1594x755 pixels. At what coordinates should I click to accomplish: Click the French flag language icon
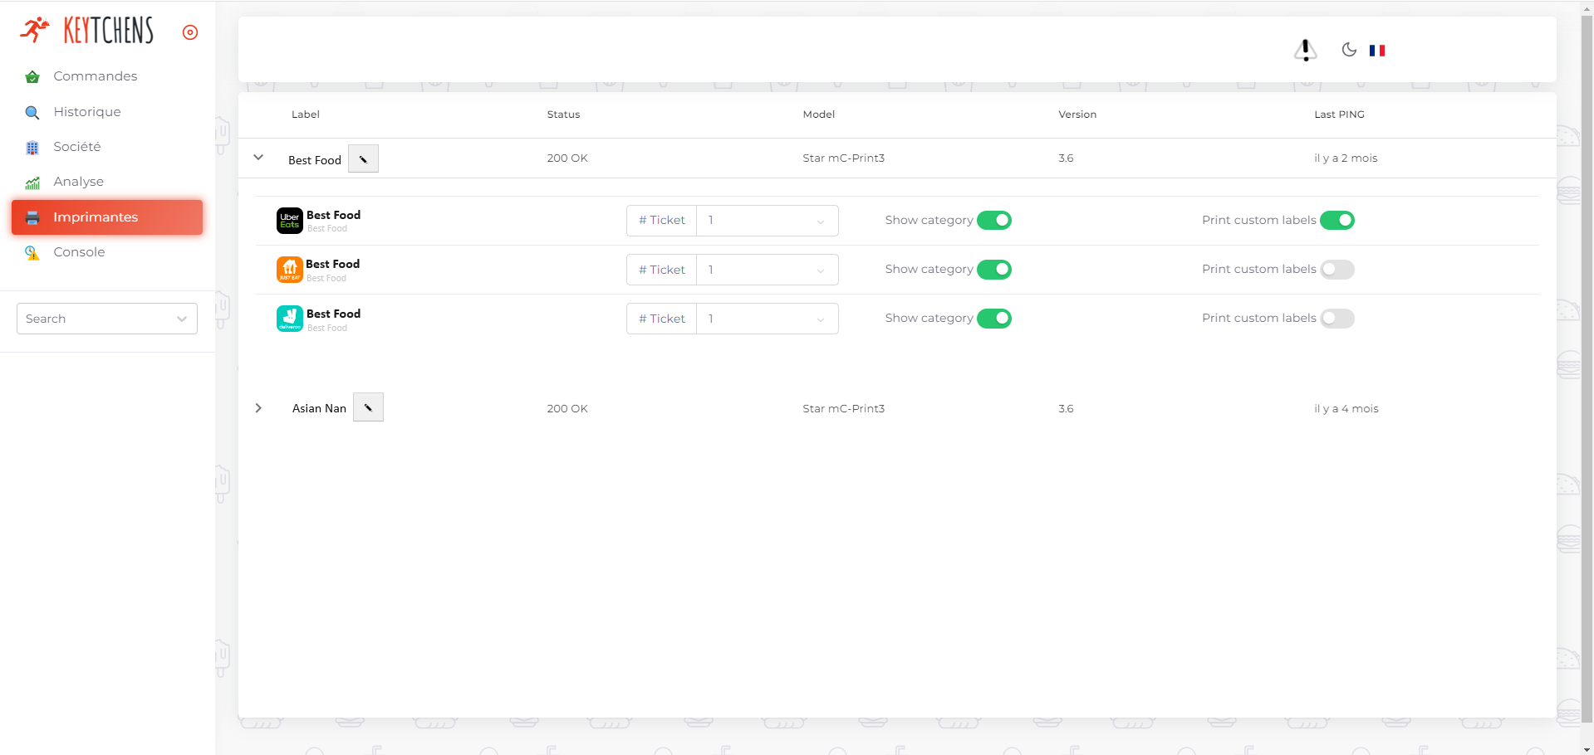pos(1376,51)
